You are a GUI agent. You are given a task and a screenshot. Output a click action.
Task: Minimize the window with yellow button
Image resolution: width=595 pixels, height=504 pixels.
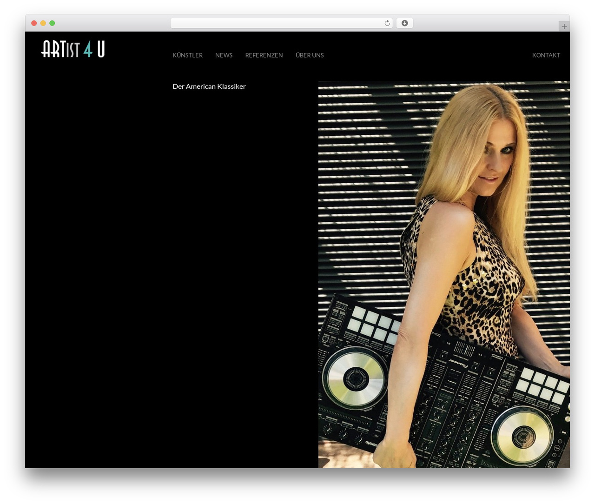(x=43, y=23)
